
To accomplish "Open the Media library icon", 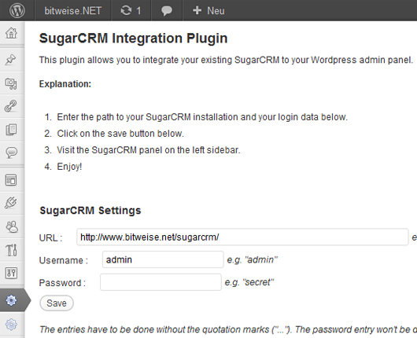I will [11, 83].
